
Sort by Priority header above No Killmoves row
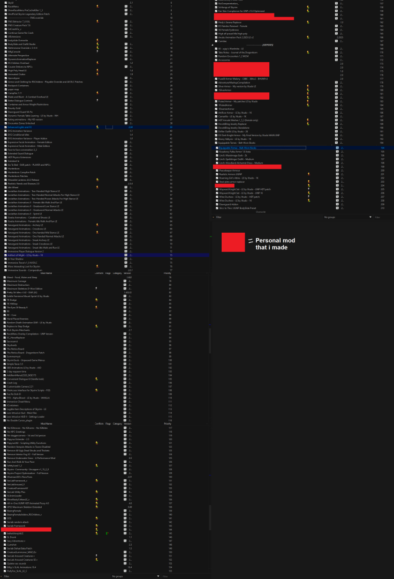[x=168, y=424]
